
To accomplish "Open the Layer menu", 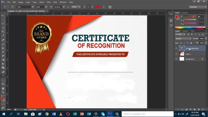I will point(28,2).
